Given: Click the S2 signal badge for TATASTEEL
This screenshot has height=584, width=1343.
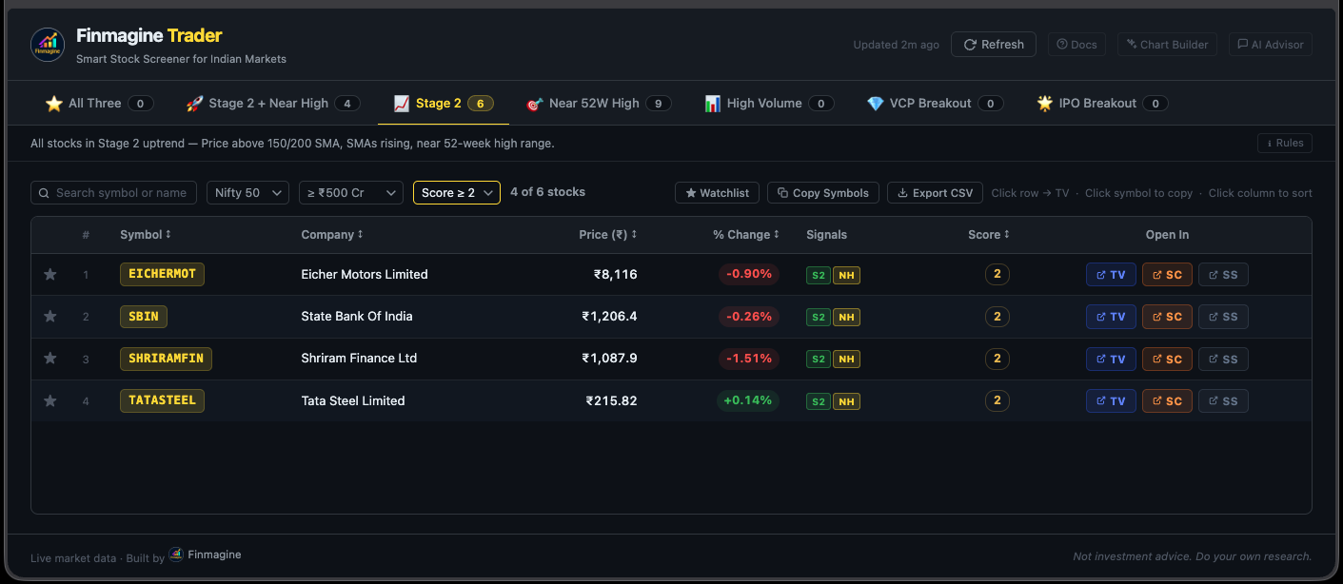Looking at the screenshot, I should click(818, 400).
